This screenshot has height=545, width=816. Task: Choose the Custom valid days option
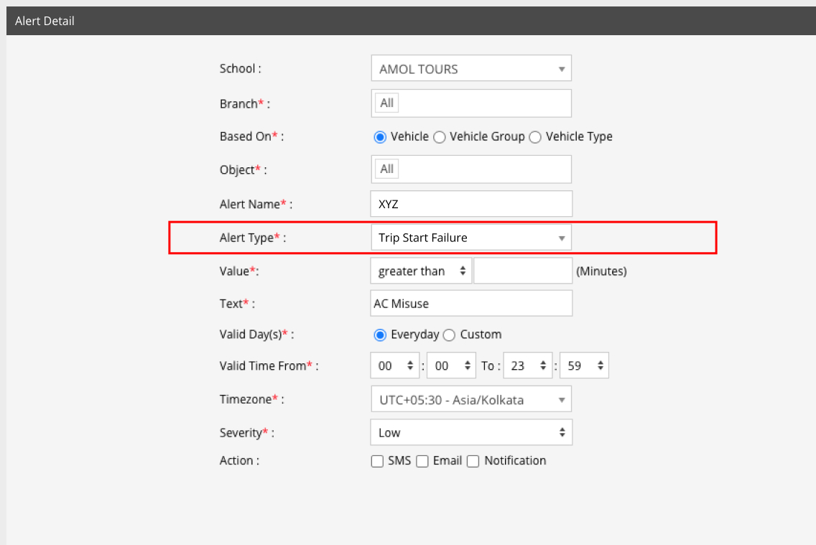[450, 335]
